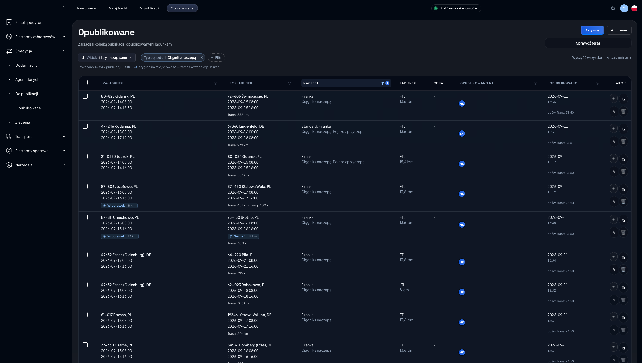Image resolution: width=642 pixels, height=363 pixels.
Task: Click the bug report icon in header
Action: pos(613,8)
